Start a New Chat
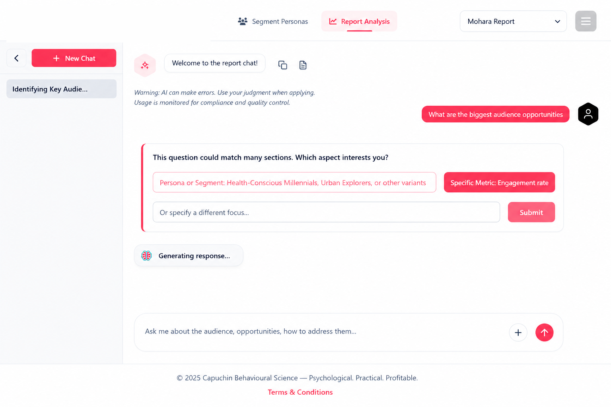 click(74, 58)
